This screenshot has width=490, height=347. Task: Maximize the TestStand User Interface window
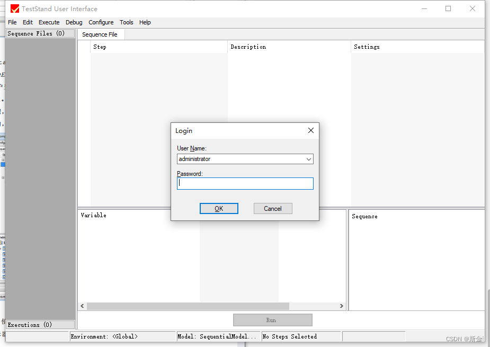click(x=448, y=9)
